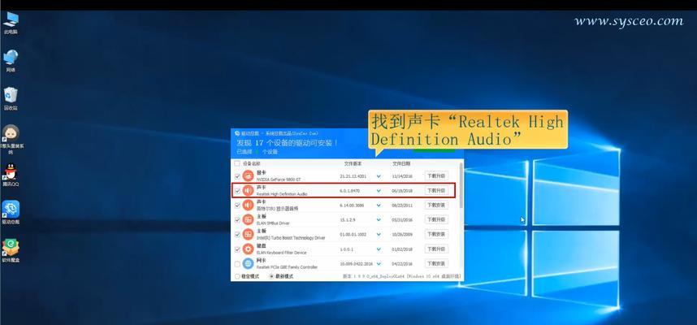Click the device name column header
The width and height of the screenshot is (697, 325).
(252, 163)
